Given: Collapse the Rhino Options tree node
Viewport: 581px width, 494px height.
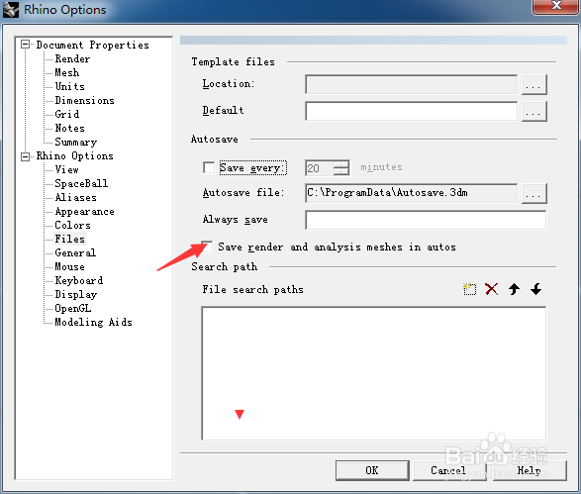Looking at the screenshot, I should point(25,156).
